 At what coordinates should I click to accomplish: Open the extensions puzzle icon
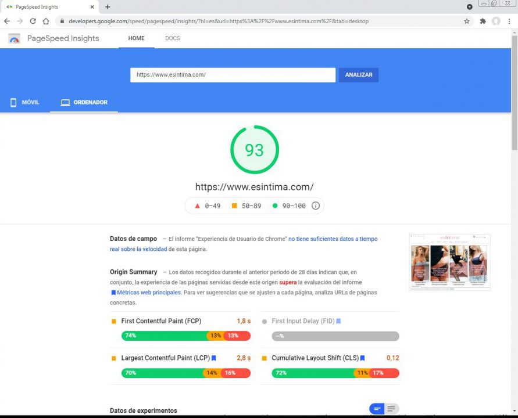(483, 21)
